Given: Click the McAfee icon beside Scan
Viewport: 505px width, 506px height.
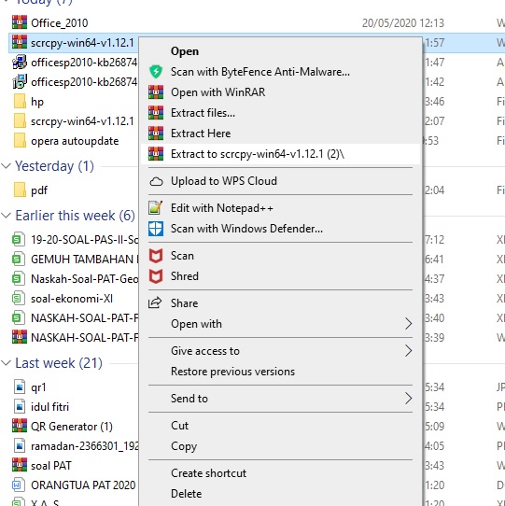Looking at the screenshot, I should coord(156,256).
